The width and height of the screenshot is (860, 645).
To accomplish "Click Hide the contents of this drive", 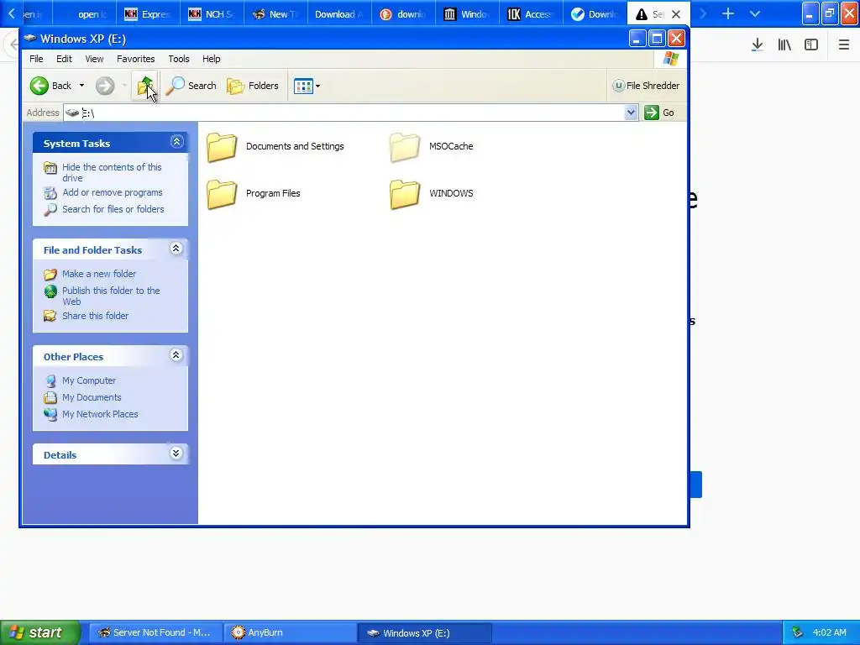I will 112,172.
